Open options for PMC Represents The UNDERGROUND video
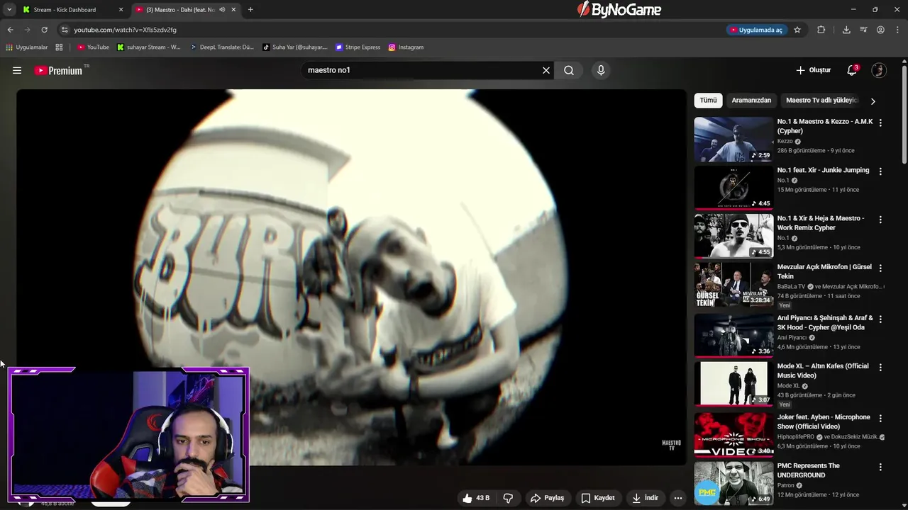The width and height of the screenshot is (908, 510). click(880, 467)
